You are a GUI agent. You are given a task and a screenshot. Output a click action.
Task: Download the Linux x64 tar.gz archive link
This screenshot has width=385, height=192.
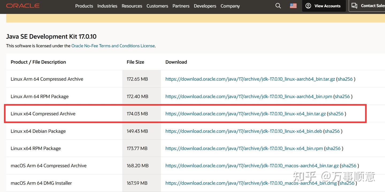coord(245,114)
